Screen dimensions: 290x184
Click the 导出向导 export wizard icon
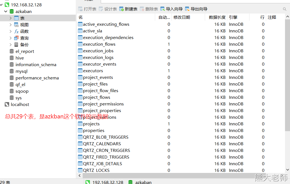pyautogui.click(x=187, y=9)
